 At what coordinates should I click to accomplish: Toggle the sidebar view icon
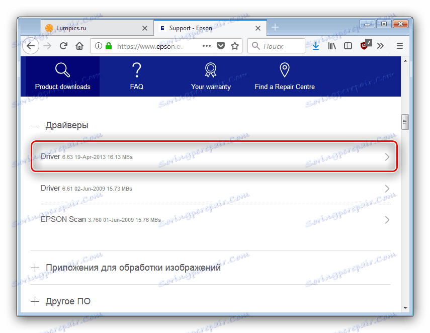click(x=348, y=46)
